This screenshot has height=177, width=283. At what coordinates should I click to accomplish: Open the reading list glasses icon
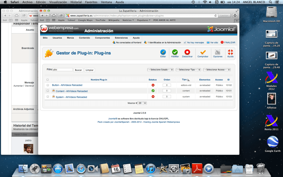[x=42, y=20]
